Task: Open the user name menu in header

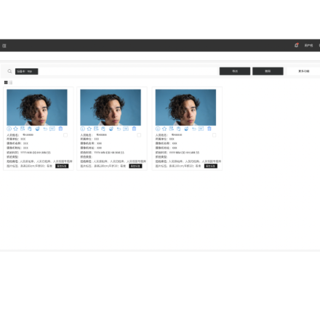Action: 308,45
